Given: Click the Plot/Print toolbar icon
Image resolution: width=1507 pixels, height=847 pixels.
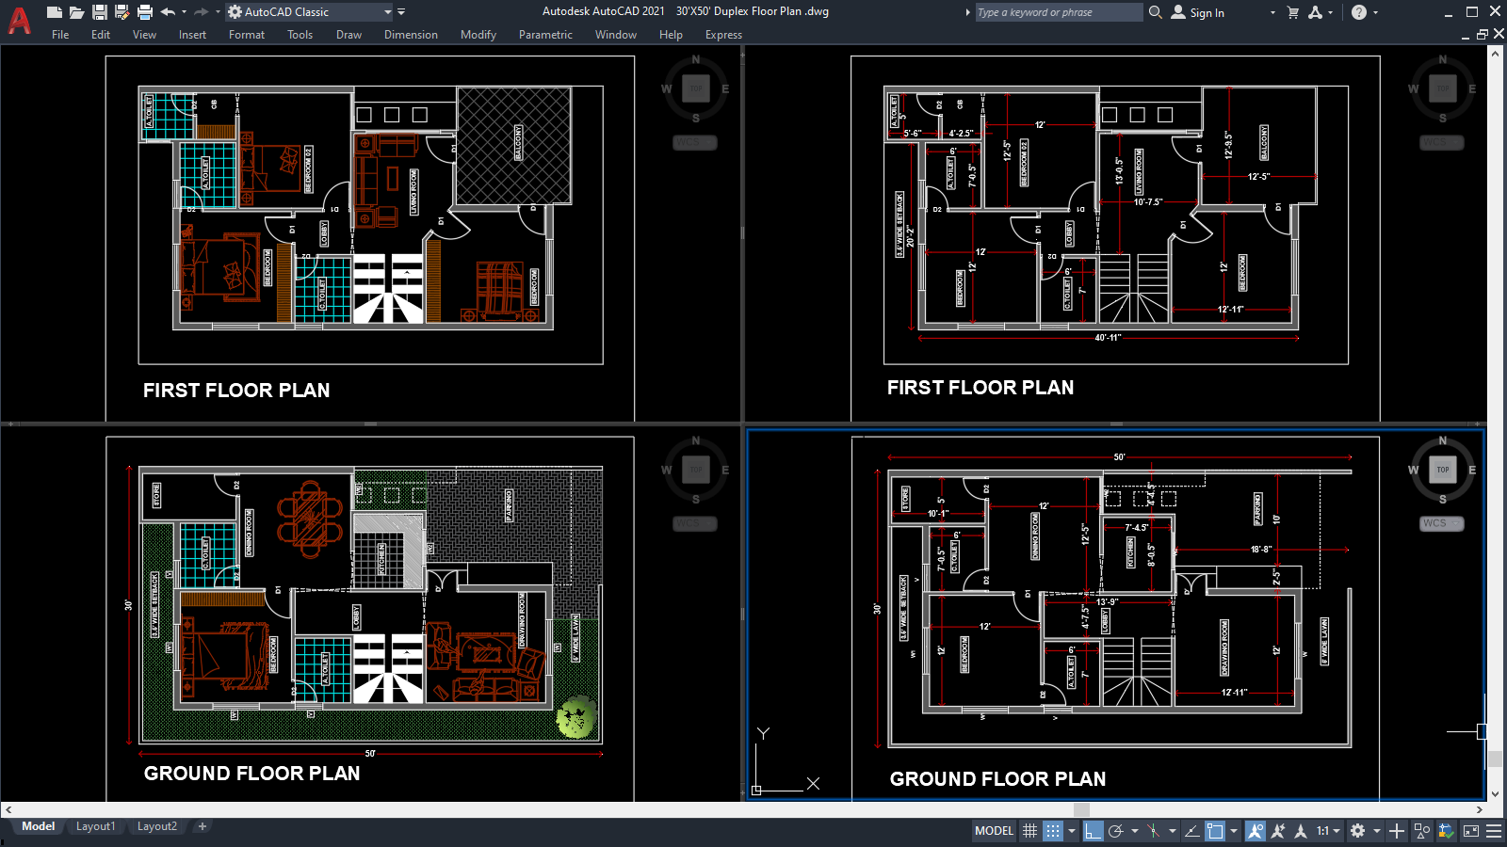Looking at the screenshot, I should click(143, 11).
